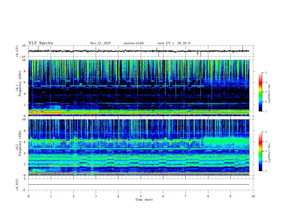285x220 pixels.
Task: Click the bright green 6 kHz band after minute 8 in ch.2
Action: coord(226,141)
